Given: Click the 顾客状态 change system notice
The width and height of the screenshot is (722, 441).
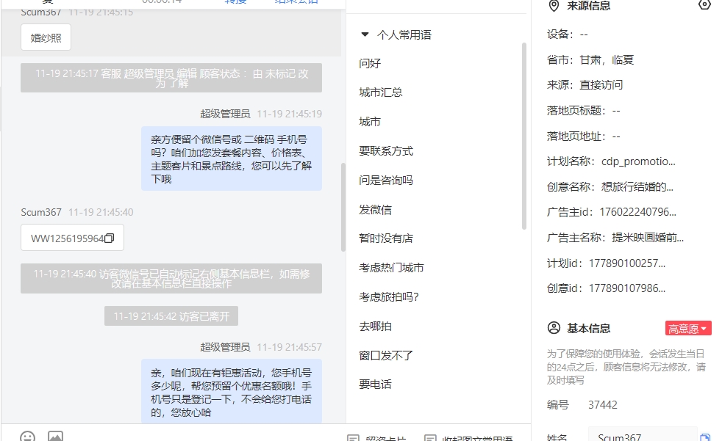Looking at the screenshot, I should (171, 78).
